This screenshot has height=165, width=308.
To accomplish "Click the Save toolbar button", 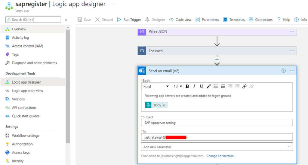I will 84,20.
